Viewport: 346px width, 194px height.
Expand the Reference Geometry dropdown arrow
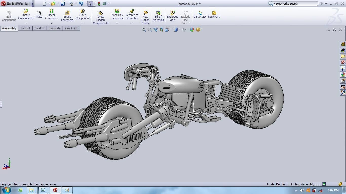[132, 23]
